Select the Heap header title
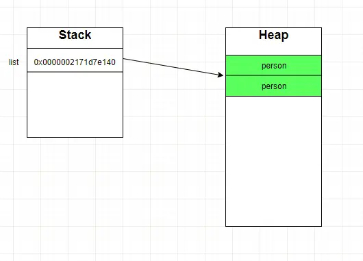The height and width of the screenshot is (261, 363). pos(274,35)
